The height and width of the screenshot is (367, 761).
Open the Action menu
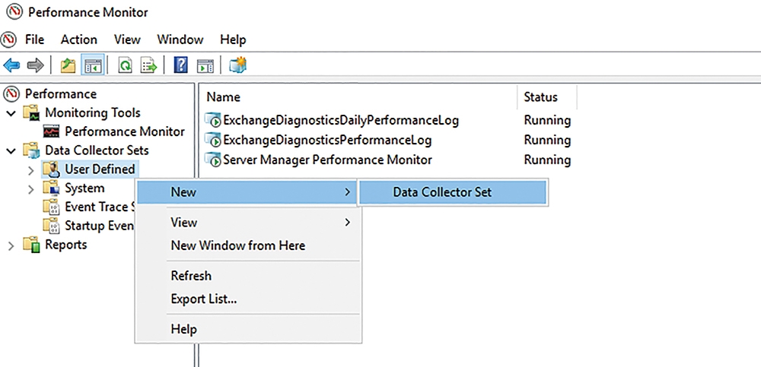click(78, 40)
